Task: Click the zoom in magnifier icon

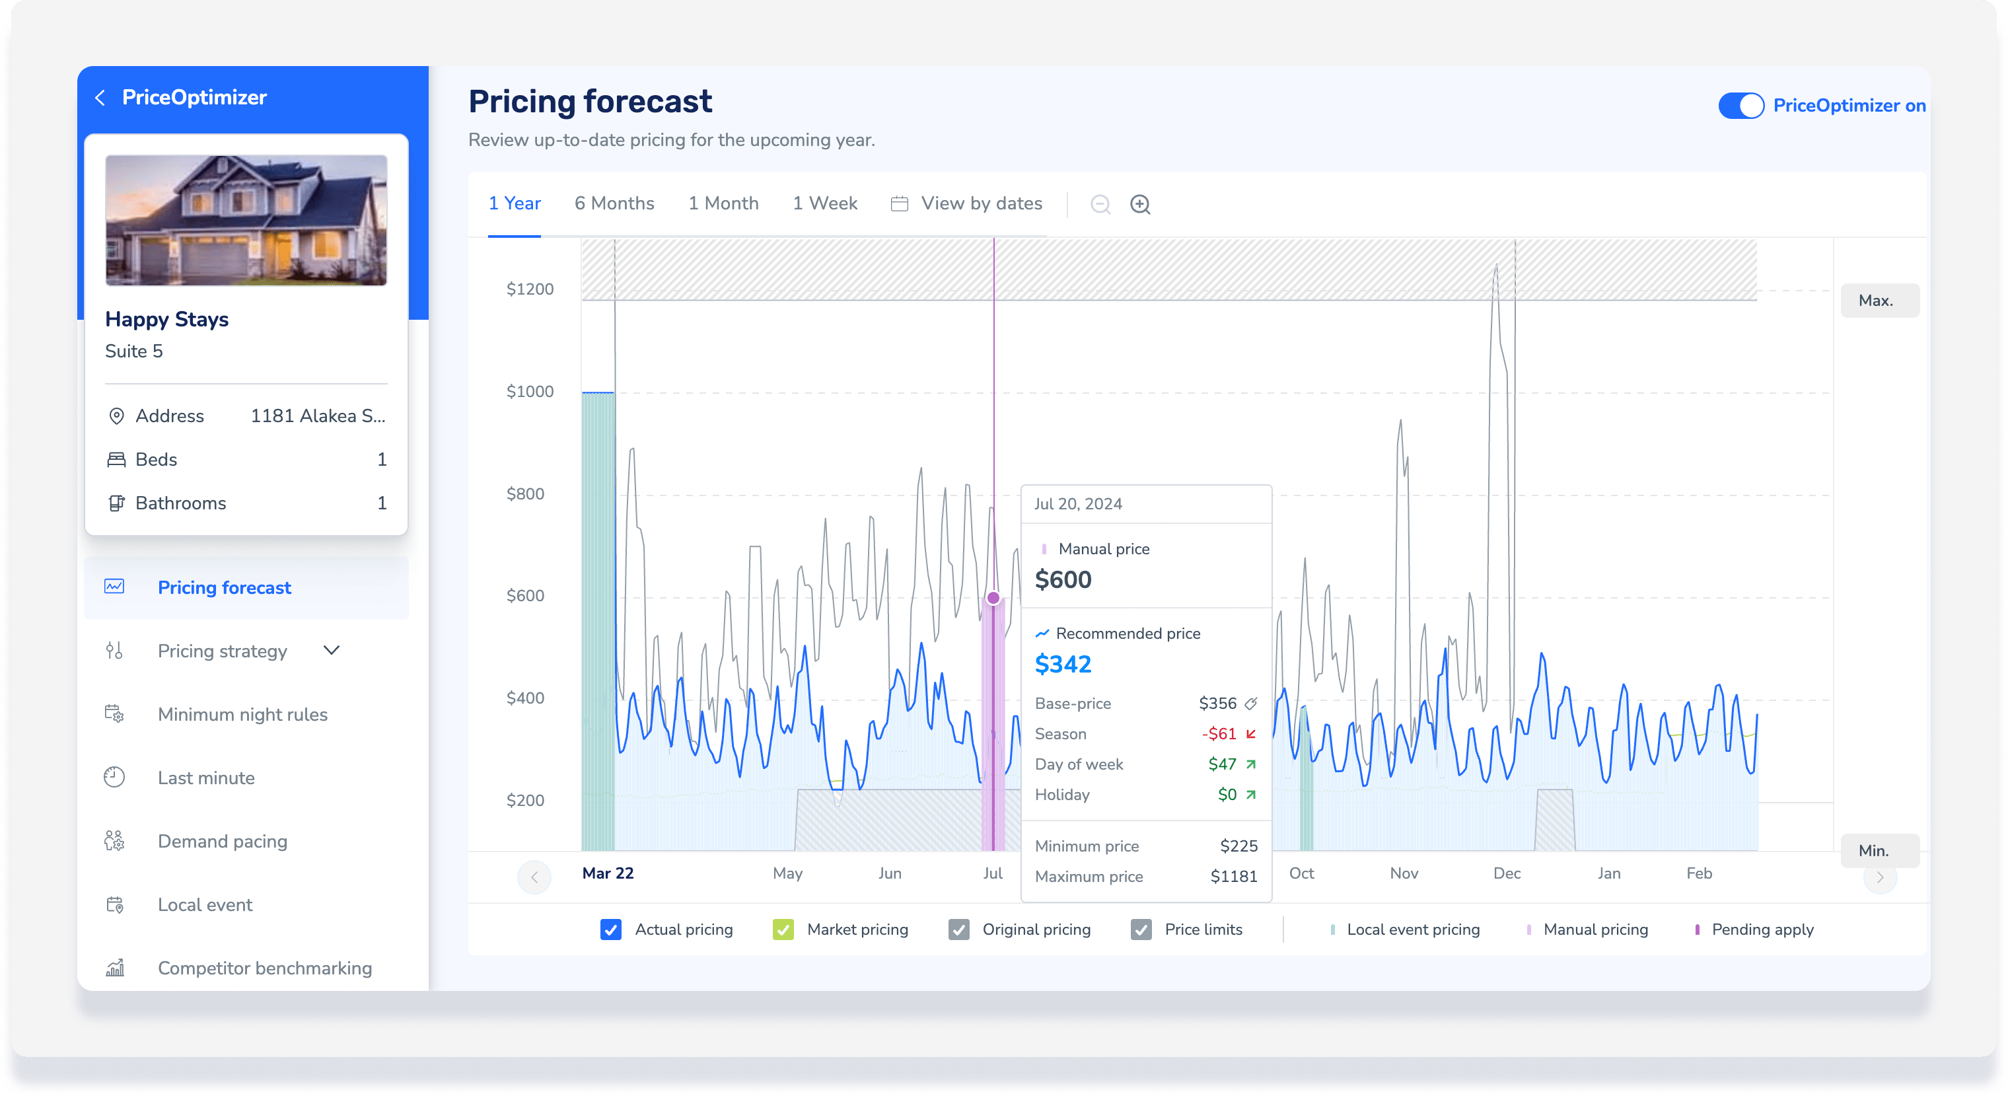Action: (x=1139, y=204)
